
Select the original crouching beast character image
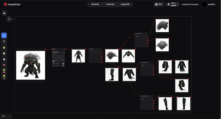click(31, 65)
